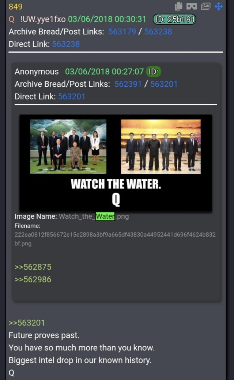Open the image gallery icon
Screen dimensions: 234x380
pos(205,6)
